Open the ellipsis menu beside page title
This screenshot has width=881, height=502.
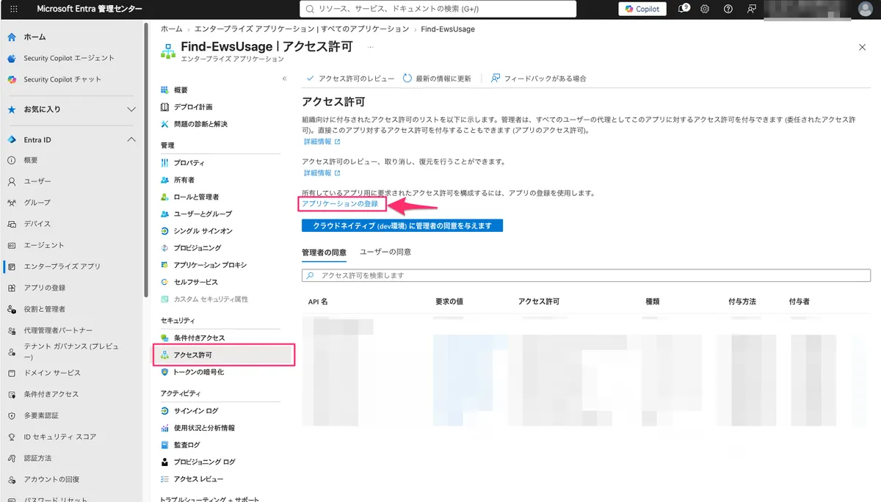pyautogui.click(x=371, y=47)
